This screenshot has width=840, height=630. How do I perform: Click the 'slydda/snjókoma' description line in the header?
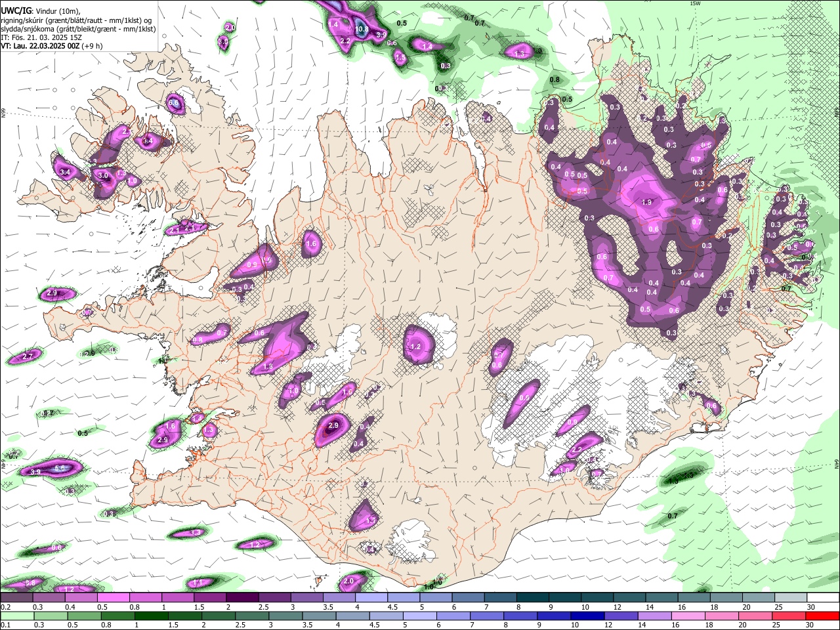[78, 29]
